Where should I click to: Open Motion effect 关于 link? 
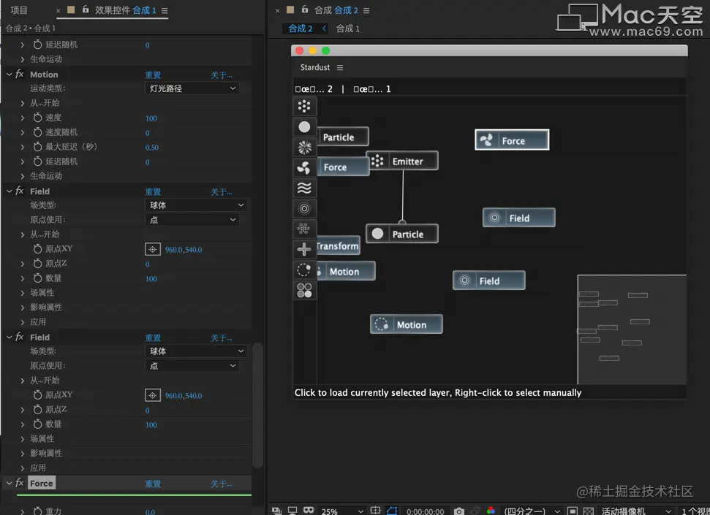[x=222, y=75]
